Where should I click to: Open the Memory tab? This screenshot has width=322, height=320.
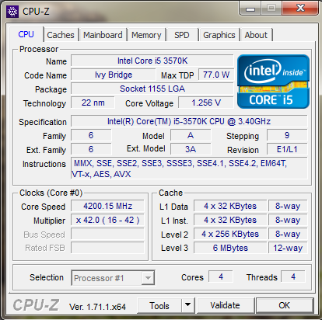146,35
